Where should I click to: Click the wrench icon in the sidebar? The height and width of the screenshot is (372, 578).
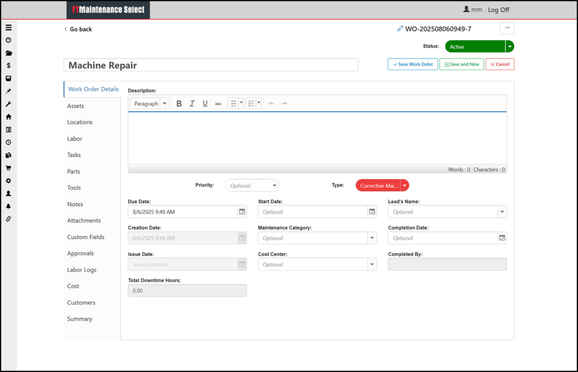[x=8, y=104]
